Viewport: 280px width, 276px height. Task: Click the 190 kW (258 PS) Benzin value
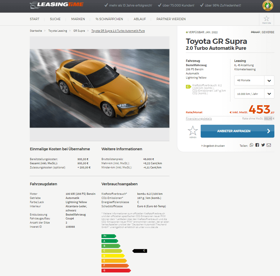[x=81, y=194]
